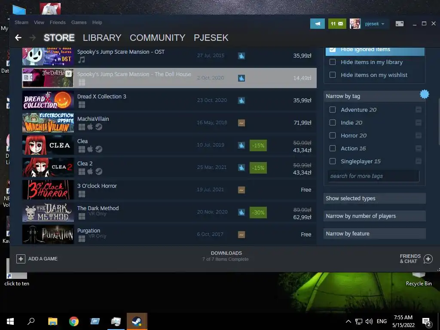Viewport: 440px width, 330px height.
Task: Open Spooky's Jump Scare Mansion - OST listing
Action: coord(169,56)
